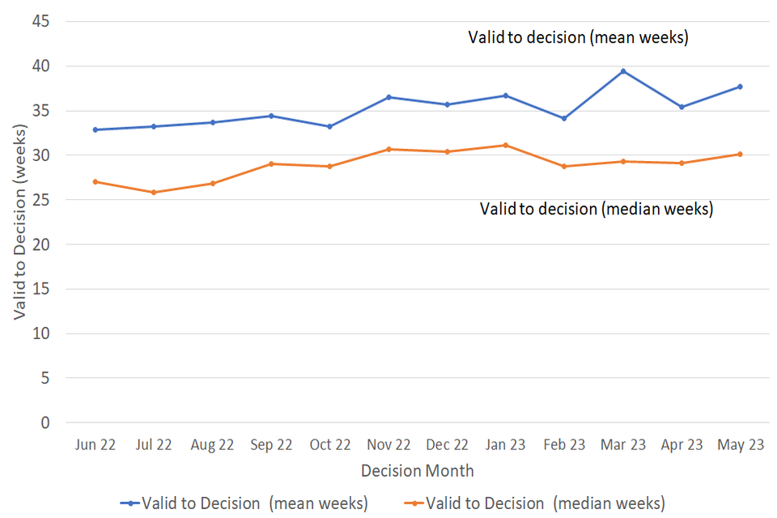Click the in-chart 'Valid to decision (mean weeks)' annotation

(x=578, y=37)
